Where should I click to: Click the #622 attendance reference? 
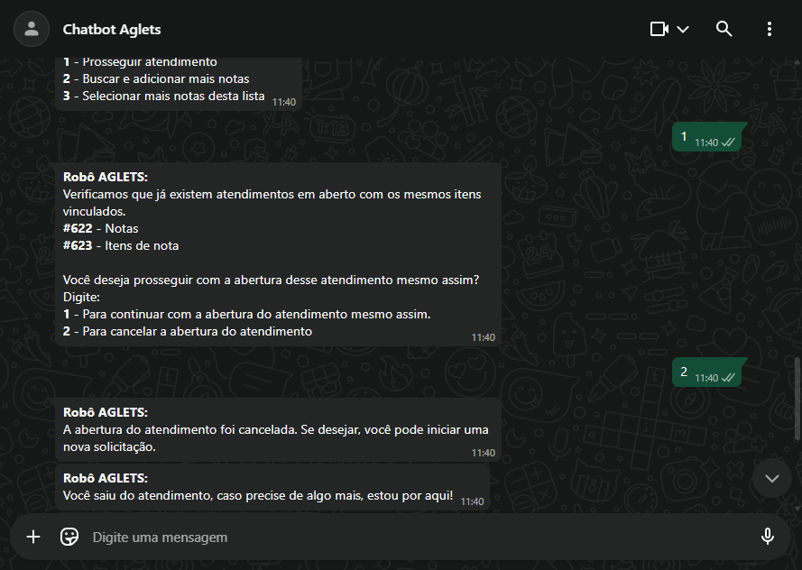coord(78,228)
